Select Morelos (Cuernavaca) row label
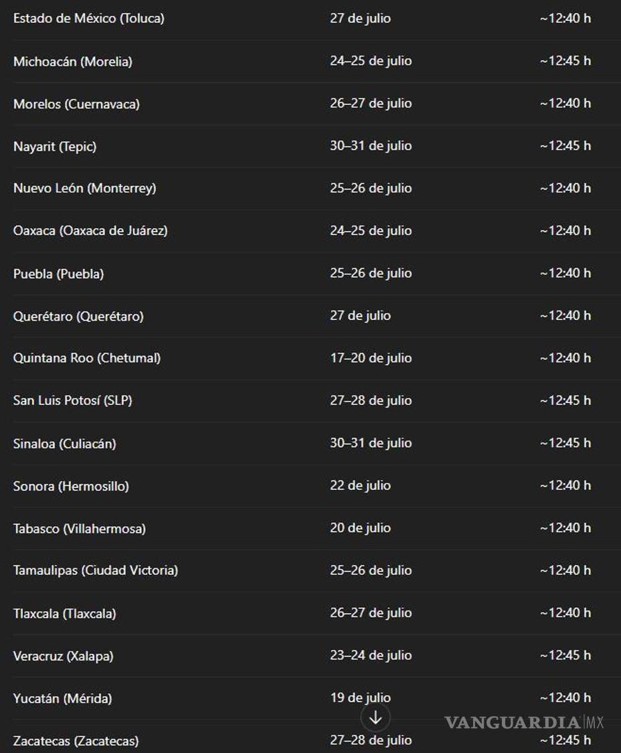 click(x=76, y=104)
